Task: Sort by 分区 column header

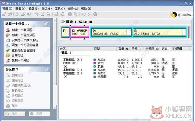Action: 76,49
